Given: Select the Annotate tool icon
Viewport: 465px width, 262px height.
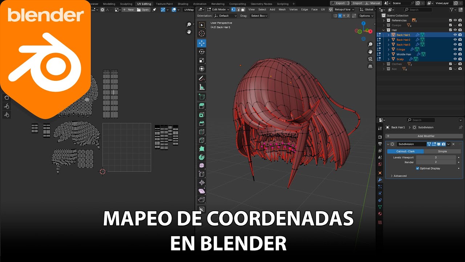Looking at the screenshot, I should 202,78.
